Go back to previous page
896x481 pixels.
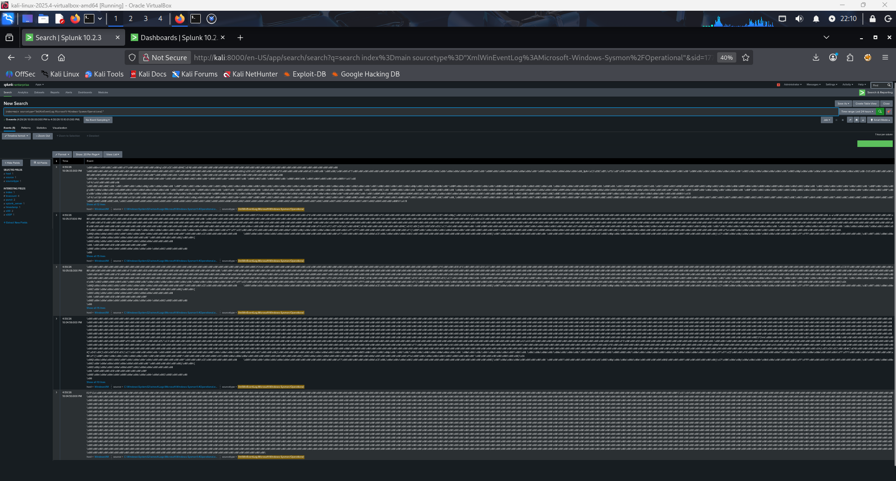11,57
